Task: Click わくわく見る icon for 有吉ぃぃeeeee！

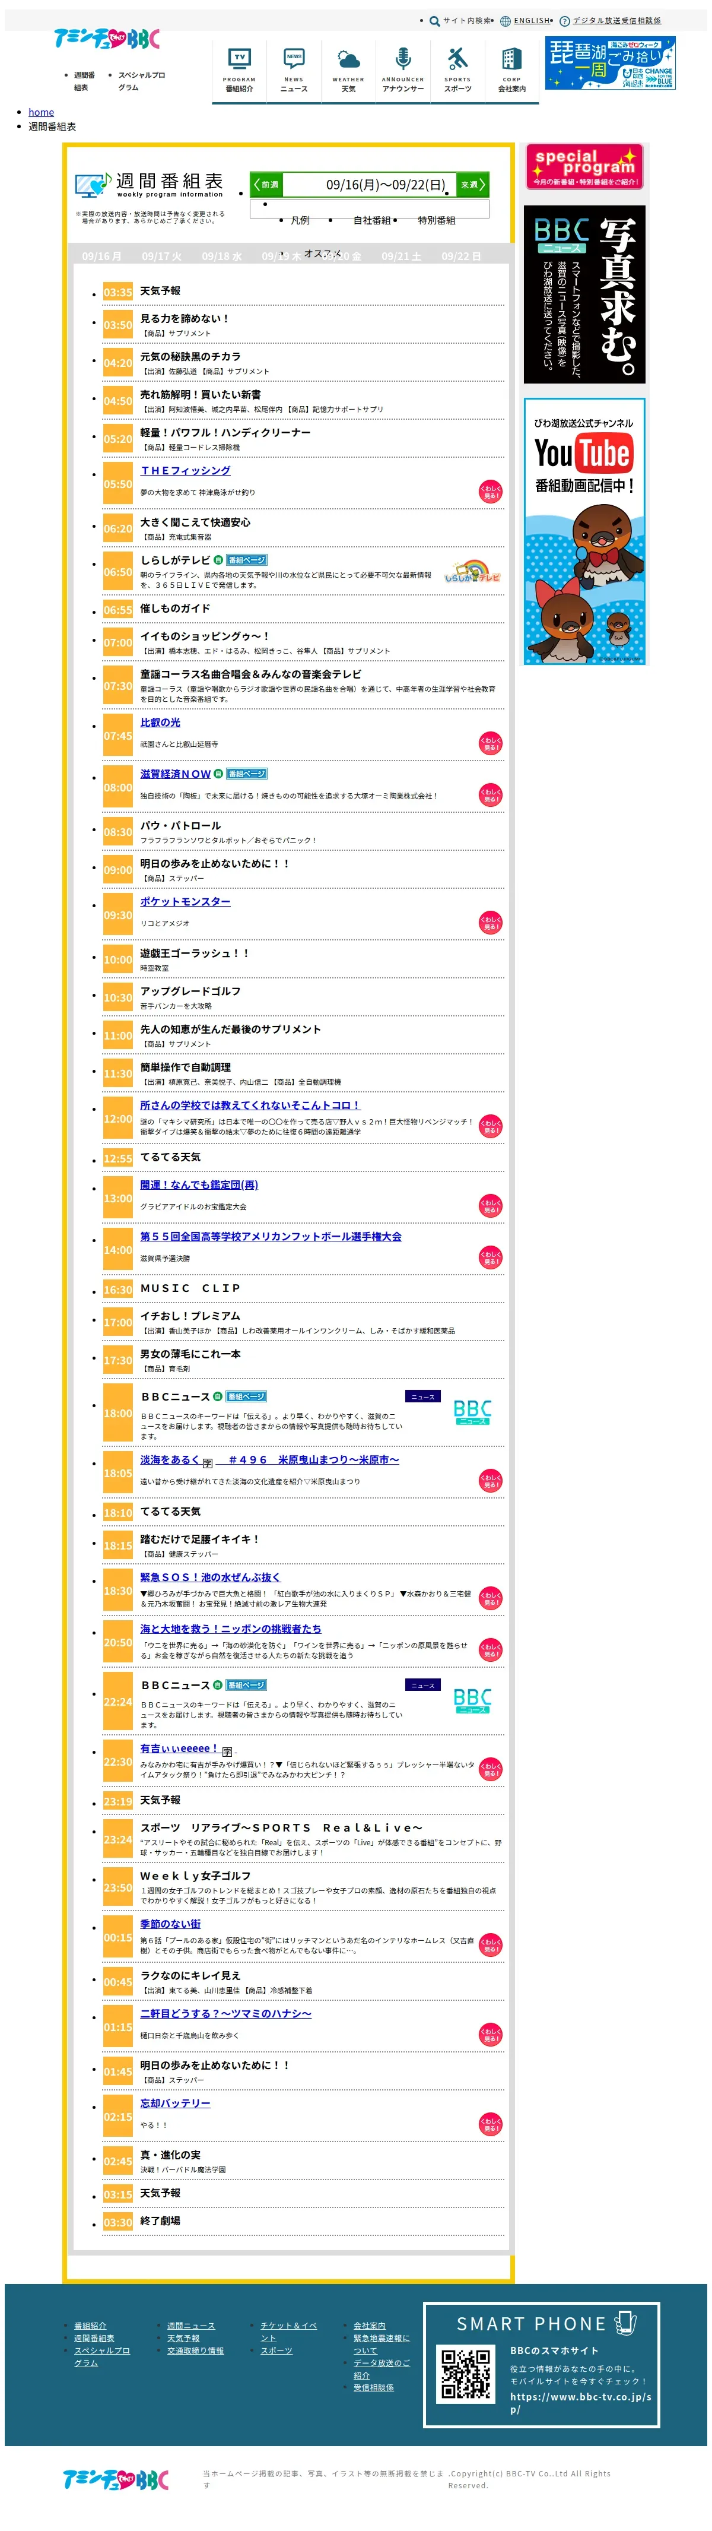Action: pos(490,1769)
